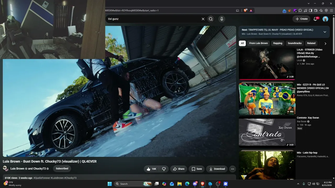Open Brave Shields lion icon
The height and width of the screenshot is (188, 335).
pyautogui.click(x=245, y=10)
